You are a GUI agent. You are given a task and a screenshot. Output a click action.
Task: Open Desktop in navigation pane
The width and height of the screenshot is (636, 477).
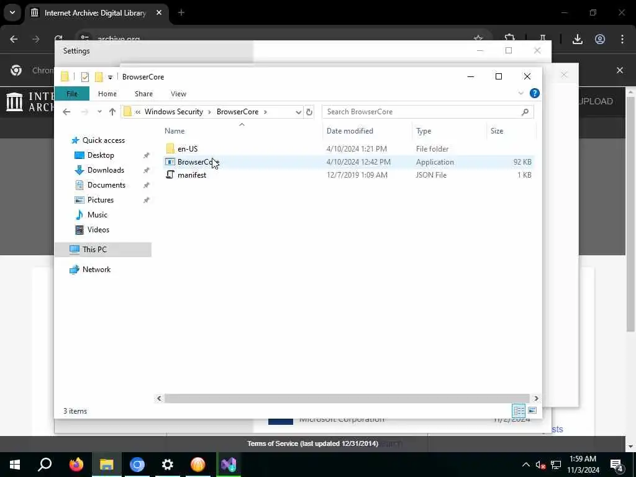point(101,155)
